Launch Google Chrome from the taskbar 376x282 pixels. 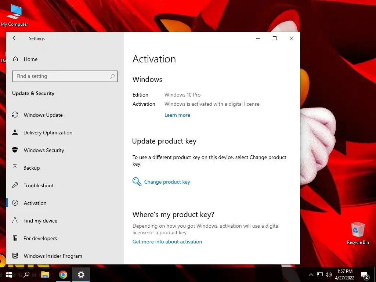tap(63, 275)
